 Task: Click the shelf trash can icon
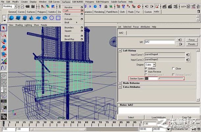[199, 11]
